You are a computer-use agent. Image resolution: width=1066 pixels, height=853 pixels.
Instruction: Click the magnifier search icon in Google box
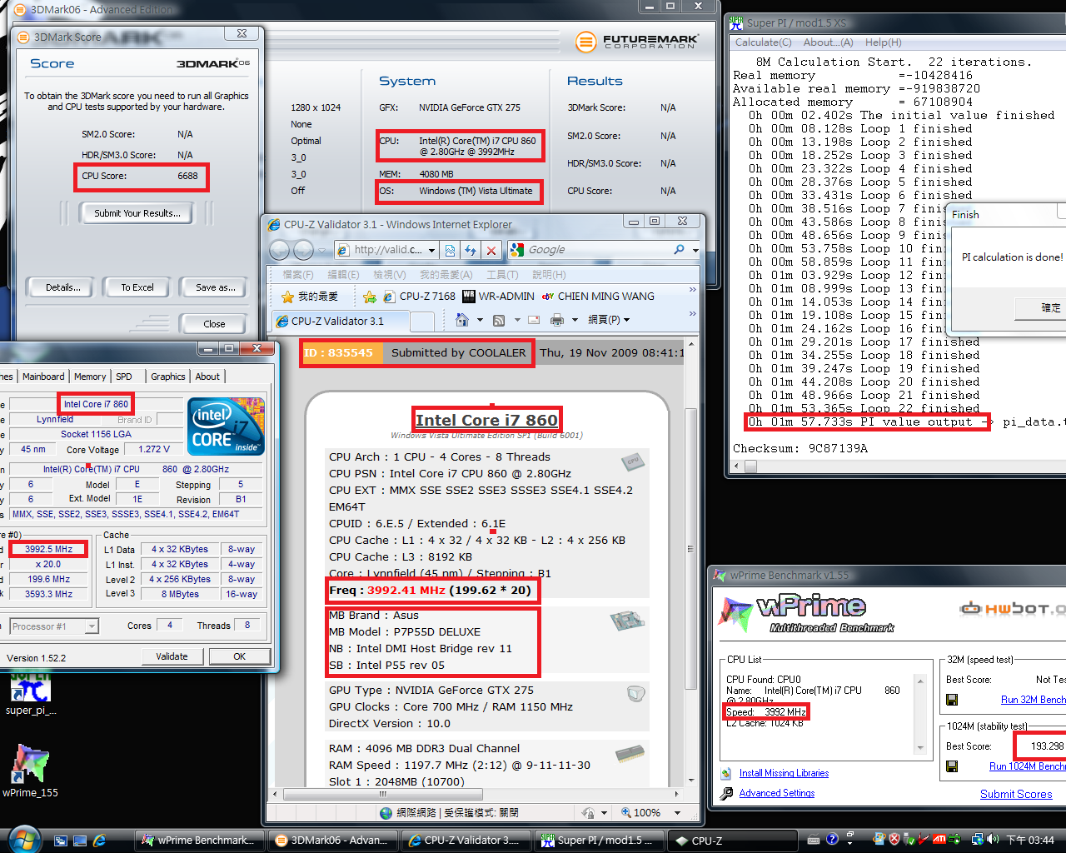680,249
